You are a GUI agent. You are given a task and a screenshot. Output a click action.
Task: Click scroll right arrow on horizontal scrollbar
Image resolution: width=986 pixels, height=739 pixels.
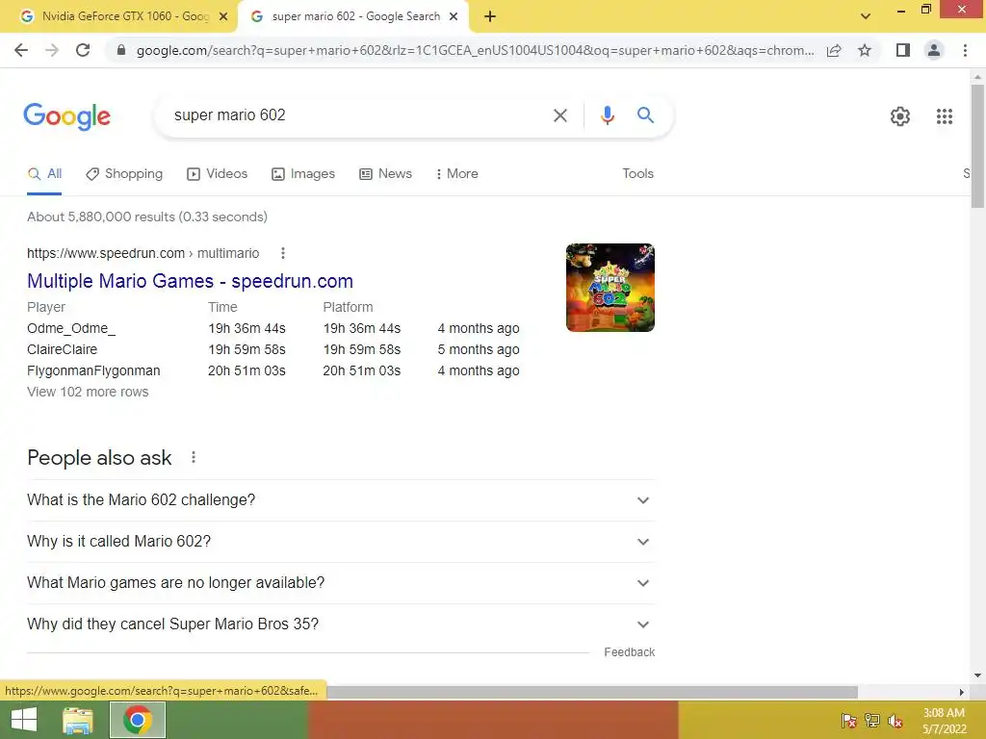(962, 692)
